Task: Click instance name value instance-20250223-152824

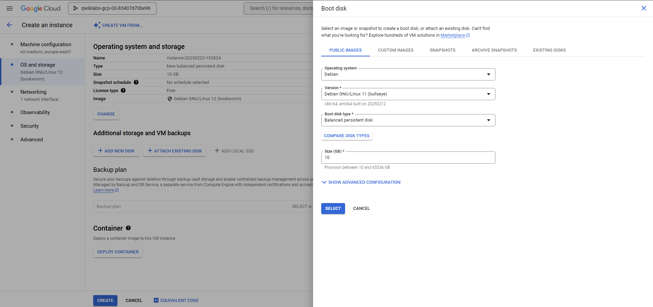Action: coord(194,58)
